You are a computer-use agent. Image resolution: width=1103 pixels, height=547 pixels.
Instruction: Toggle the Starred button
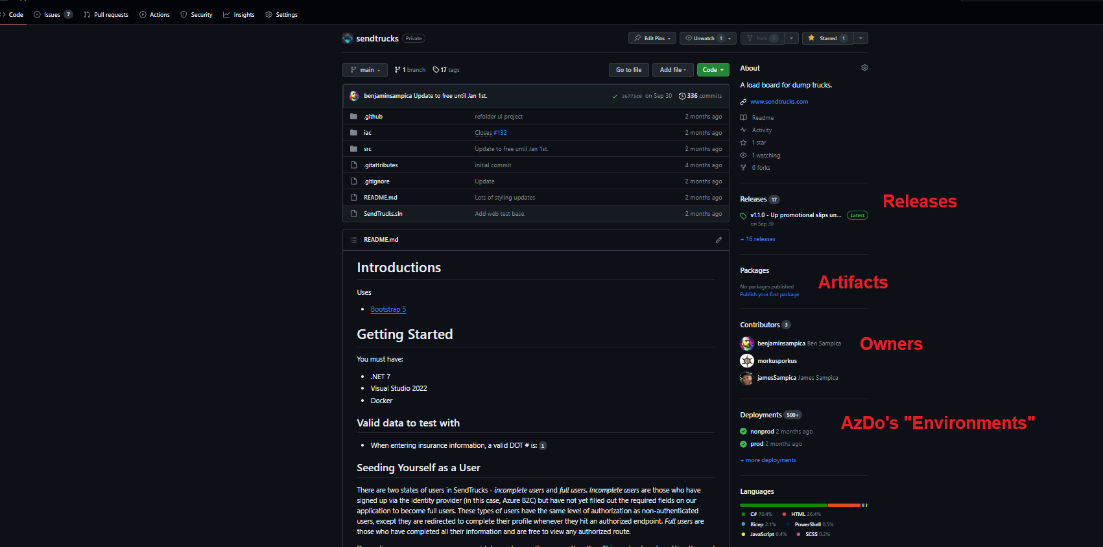pos(828,38)
